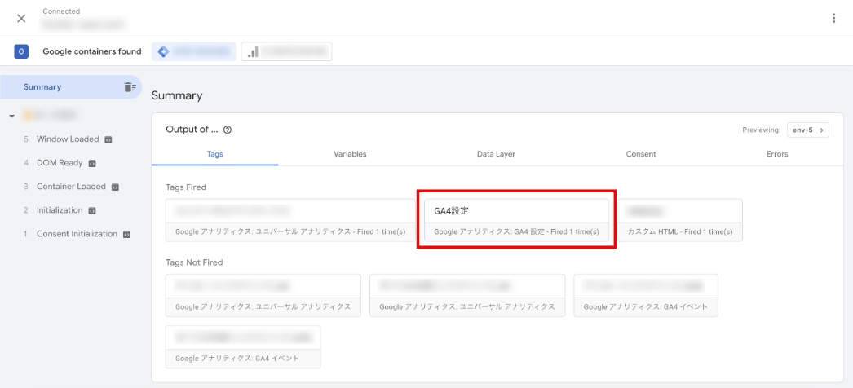Open the fired ユニバーサル アナリティクス tag card
853x388 pixels.
tap(290, 220)
